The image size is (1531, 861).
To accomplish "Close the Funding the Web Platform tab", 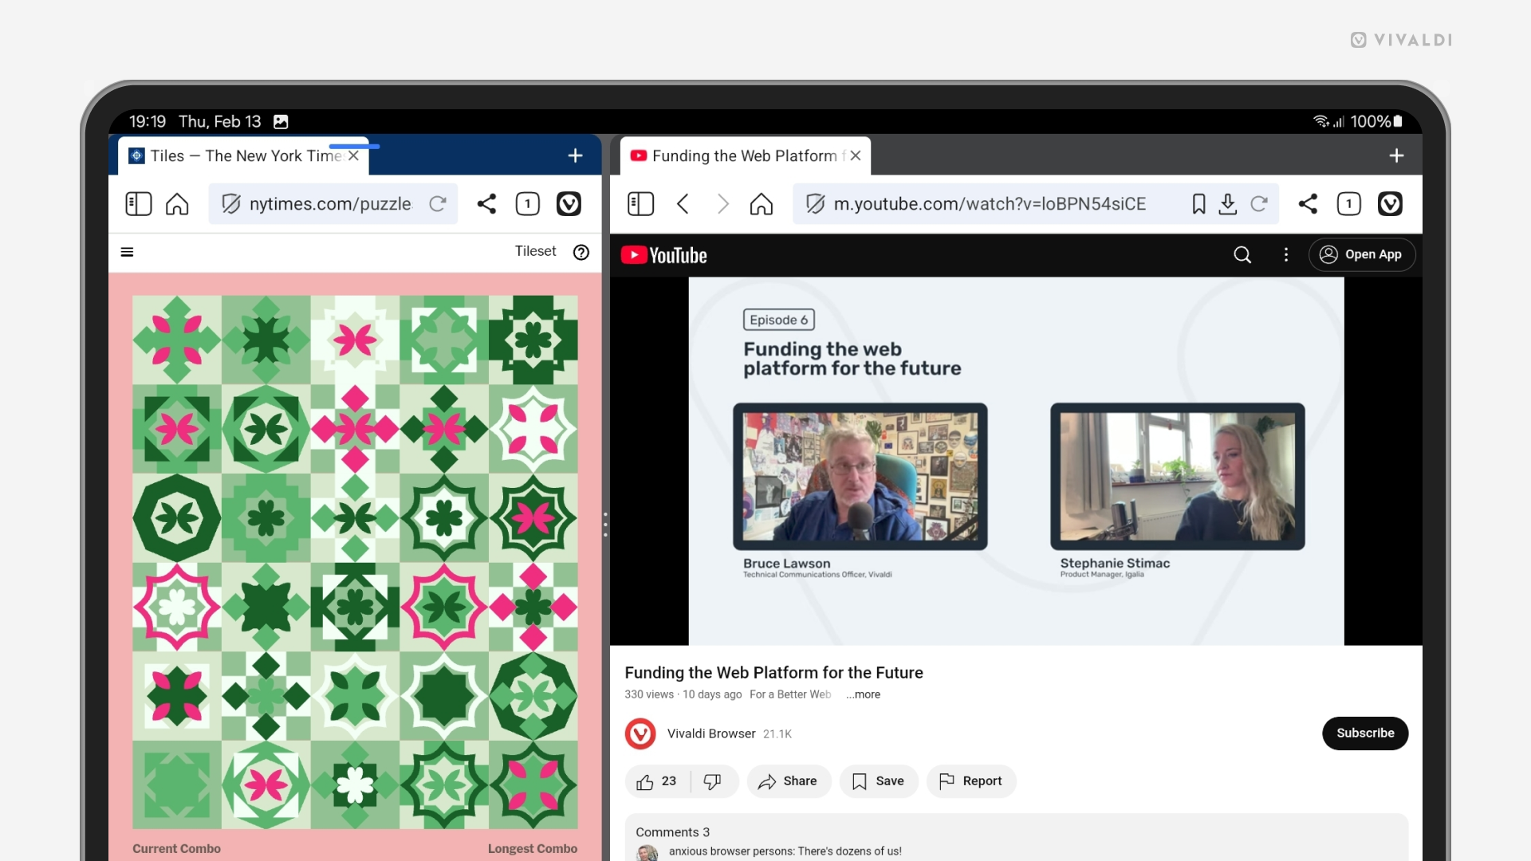I will (x=856, y=155).
